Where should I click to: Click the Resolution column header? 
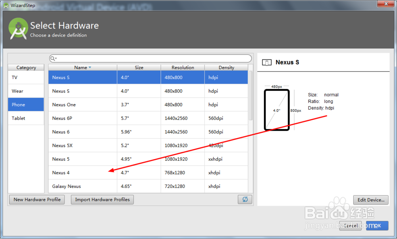pos(183,67)
